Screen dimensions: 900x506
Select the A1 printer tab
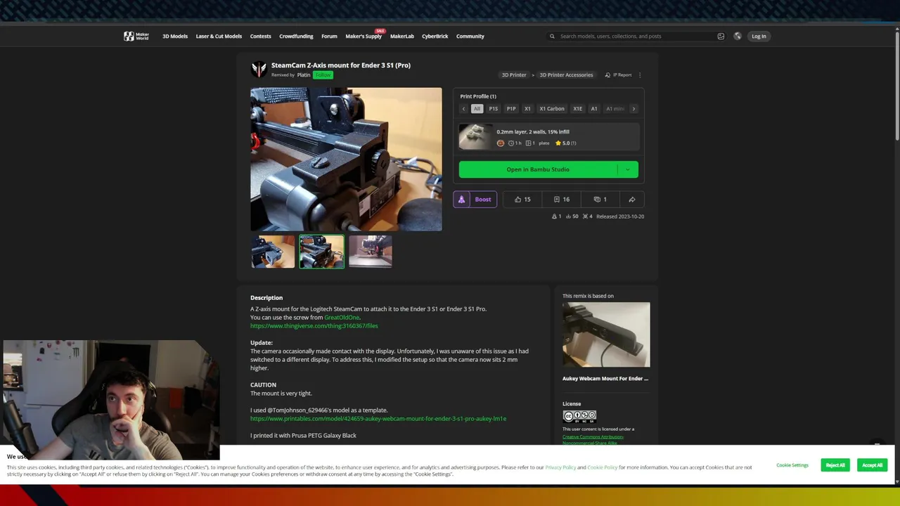click(594, 109)
